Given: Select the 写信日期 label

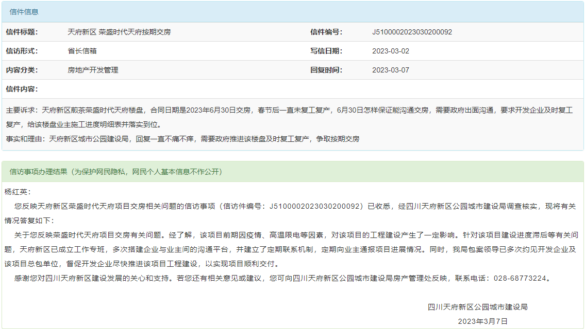Looking at the screenshot, I should point(326,51).
